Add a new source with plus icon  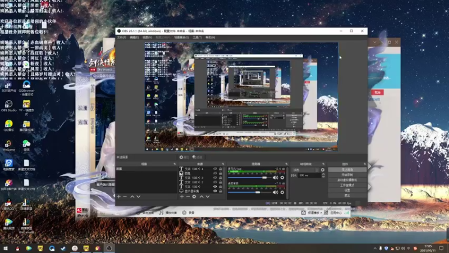coord(182,196)
